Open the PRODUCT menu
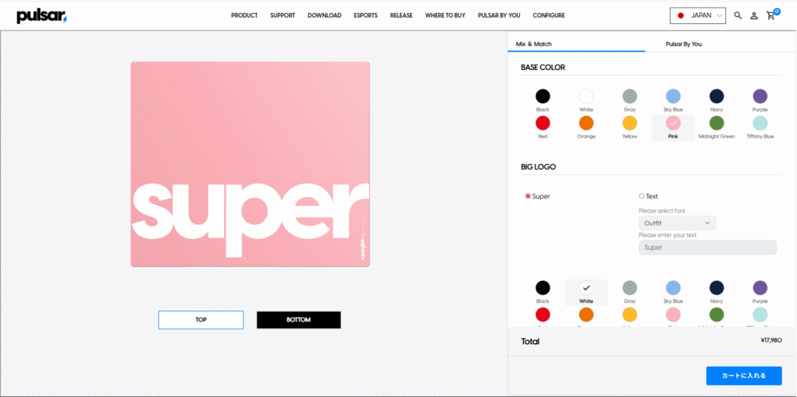The image size is (797, 397). click(244, 16)
